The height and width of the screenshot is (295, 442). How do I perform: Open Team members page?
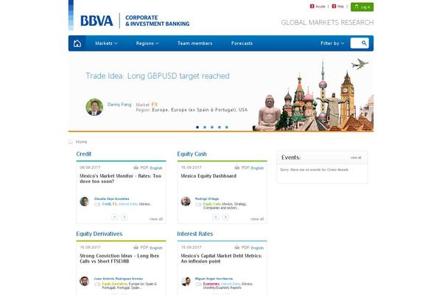pyautogui.click(x=194, y=44)
